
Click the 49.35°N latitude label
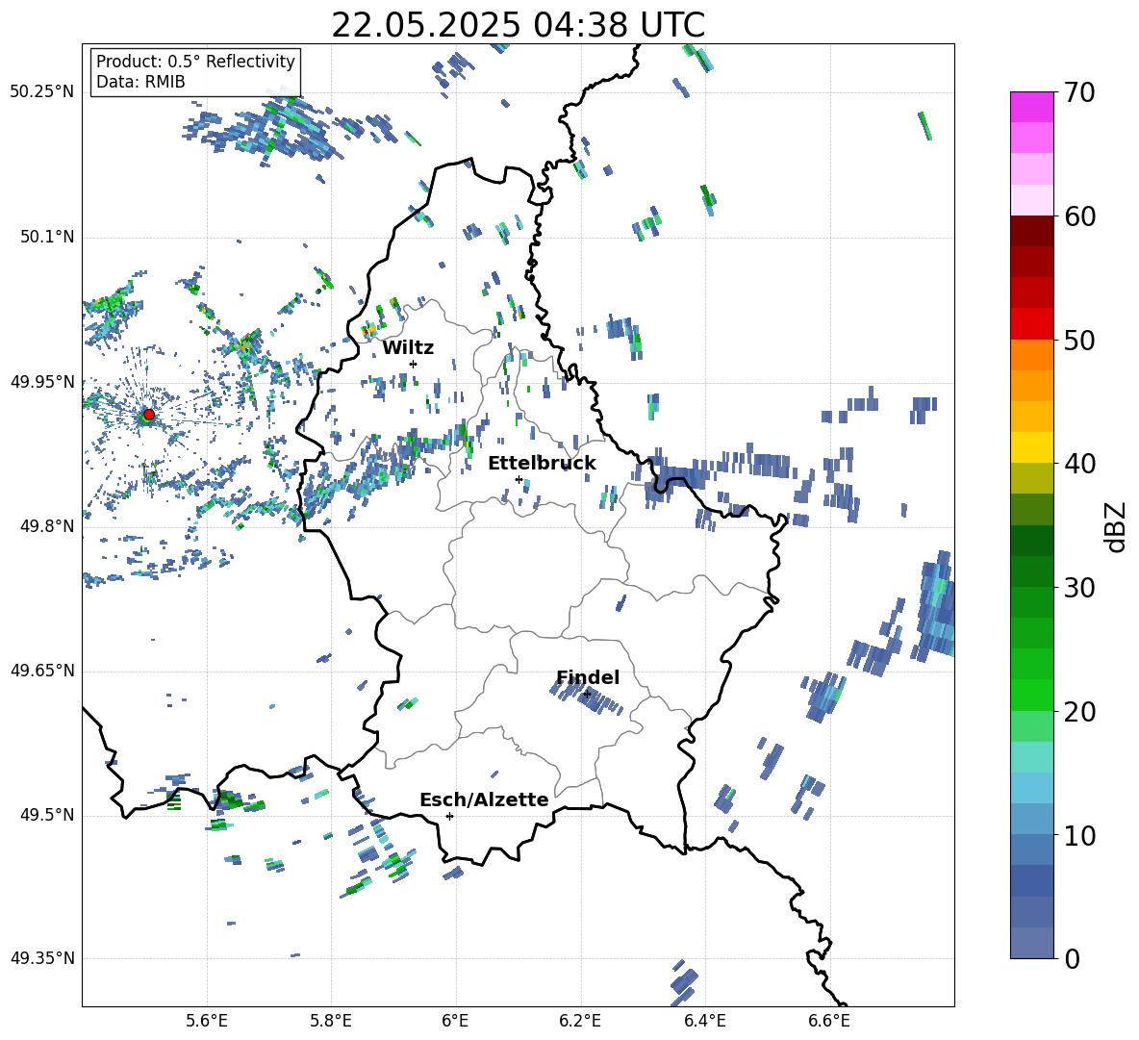[42, 958]
